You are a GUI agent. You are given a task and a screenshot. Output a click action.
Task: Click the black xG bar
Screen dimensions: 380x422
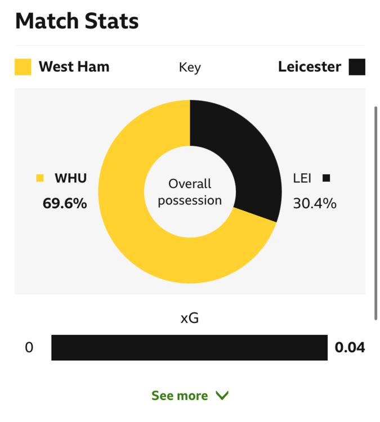click(x=189, y=348)
